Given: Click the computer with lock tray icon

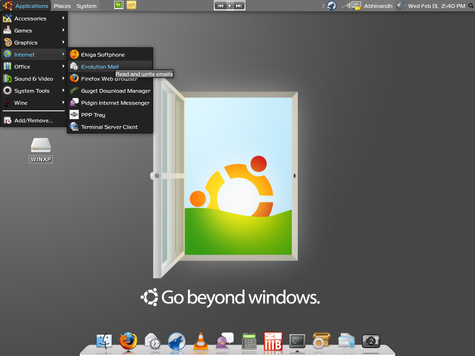Looking at the screenshot, I should (356, 6).
